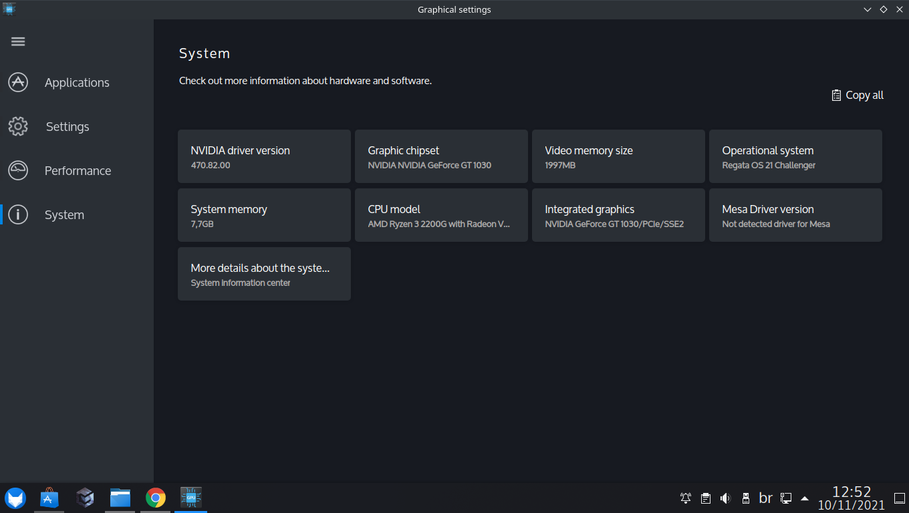909x513 pixels.
Task: Click the Settings gear icon in sidebar
Action: pyautogui.click(x=18, y=127)
